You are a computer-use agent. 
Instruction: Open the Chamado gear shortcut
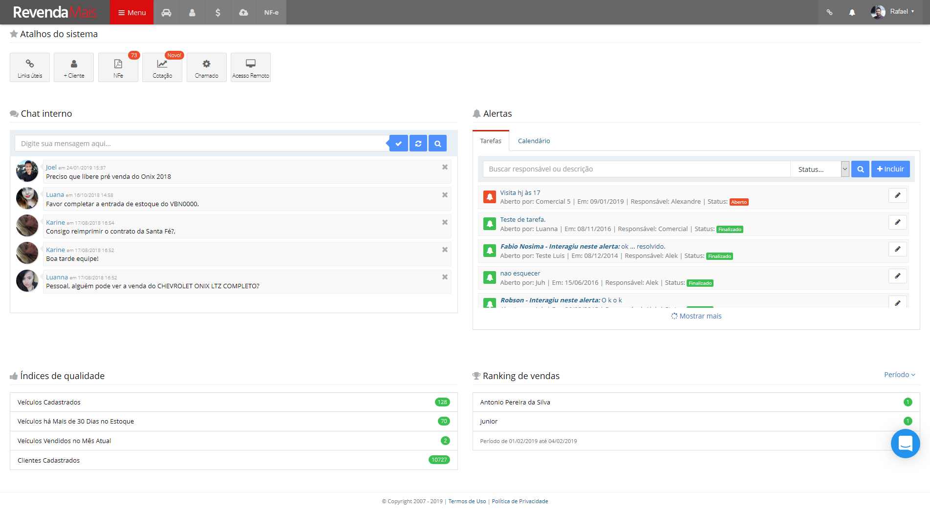[x=206, y=67]
